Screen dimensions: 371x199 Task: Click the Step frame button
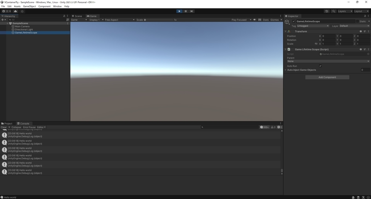pos(192,11)
